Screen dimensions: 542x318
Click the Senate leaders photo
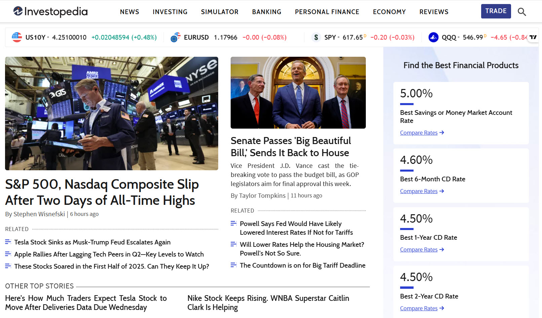click(x=298, y=92)
